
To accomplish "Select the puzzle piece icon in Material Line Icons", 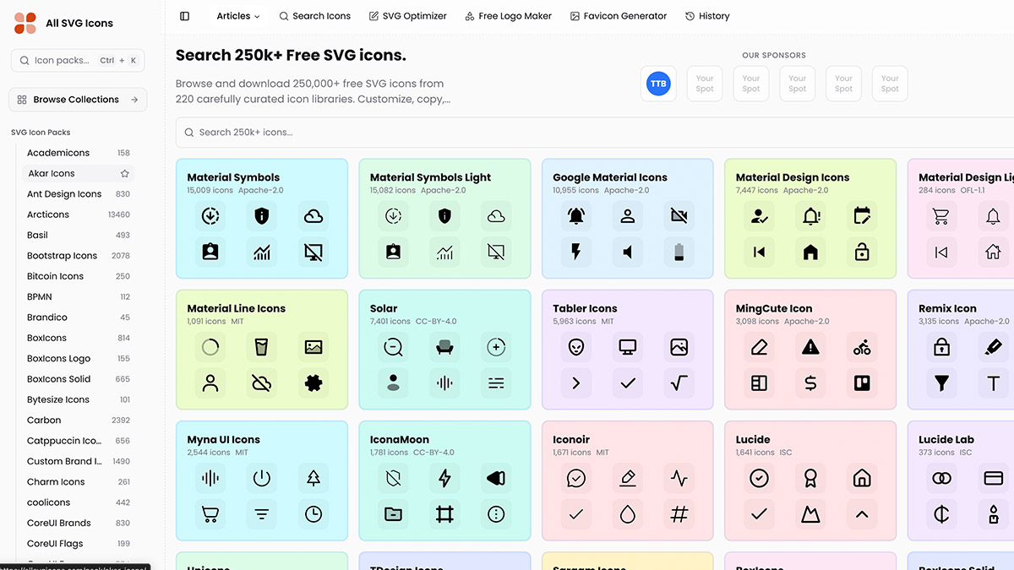I will pyautogui.click(x=313, y=383).
